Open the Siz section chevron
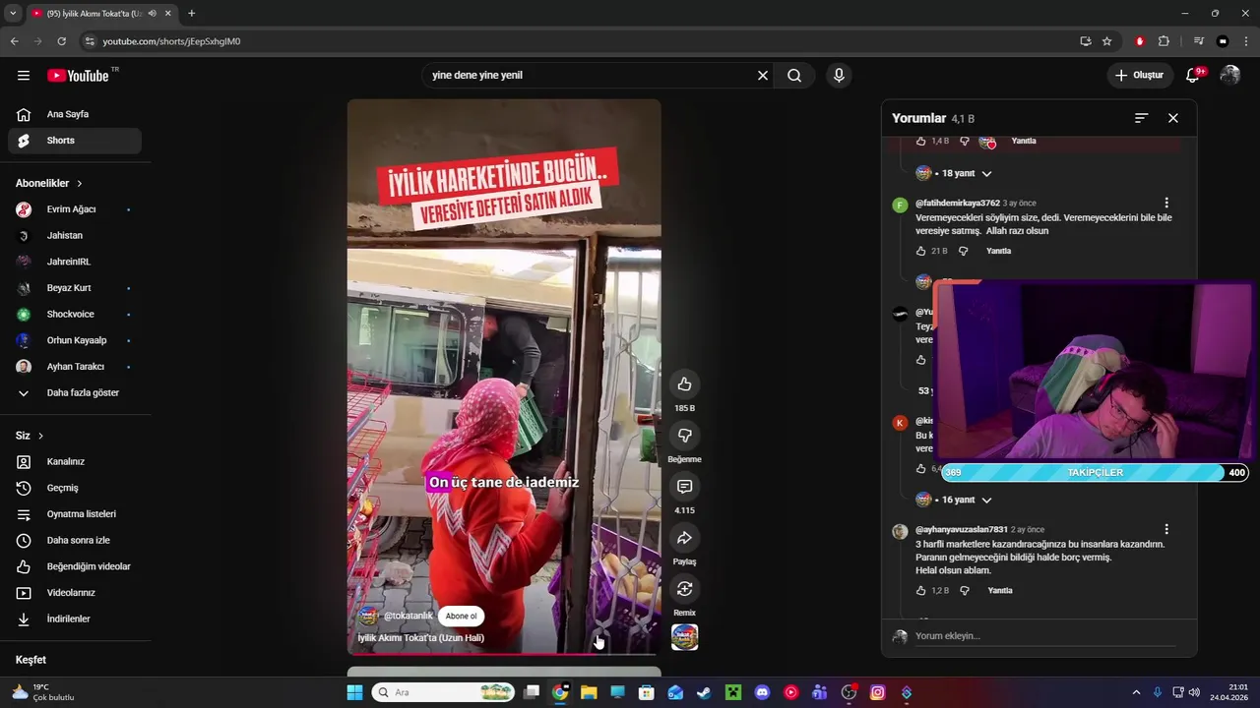The width and height of the screenshot is (1260, 708). [40, 436]
